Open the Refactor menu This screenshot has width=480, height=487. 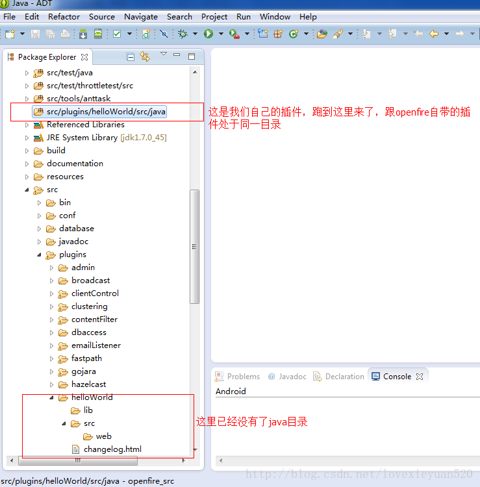[64, 17]
